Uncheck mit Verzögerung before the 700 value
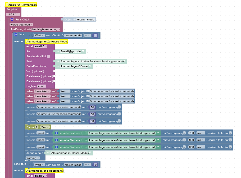 click(x=184, y=133)
